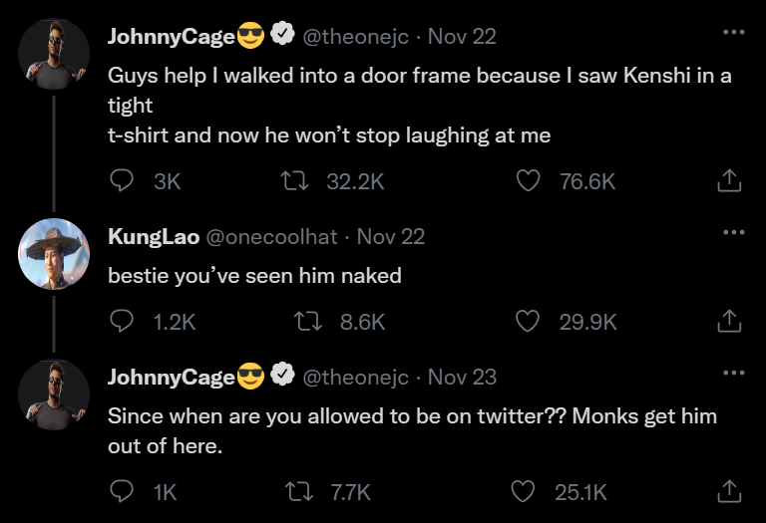Open KungLao's profile picture
Screen dimensions: 766x523
[x=54, y=253]
